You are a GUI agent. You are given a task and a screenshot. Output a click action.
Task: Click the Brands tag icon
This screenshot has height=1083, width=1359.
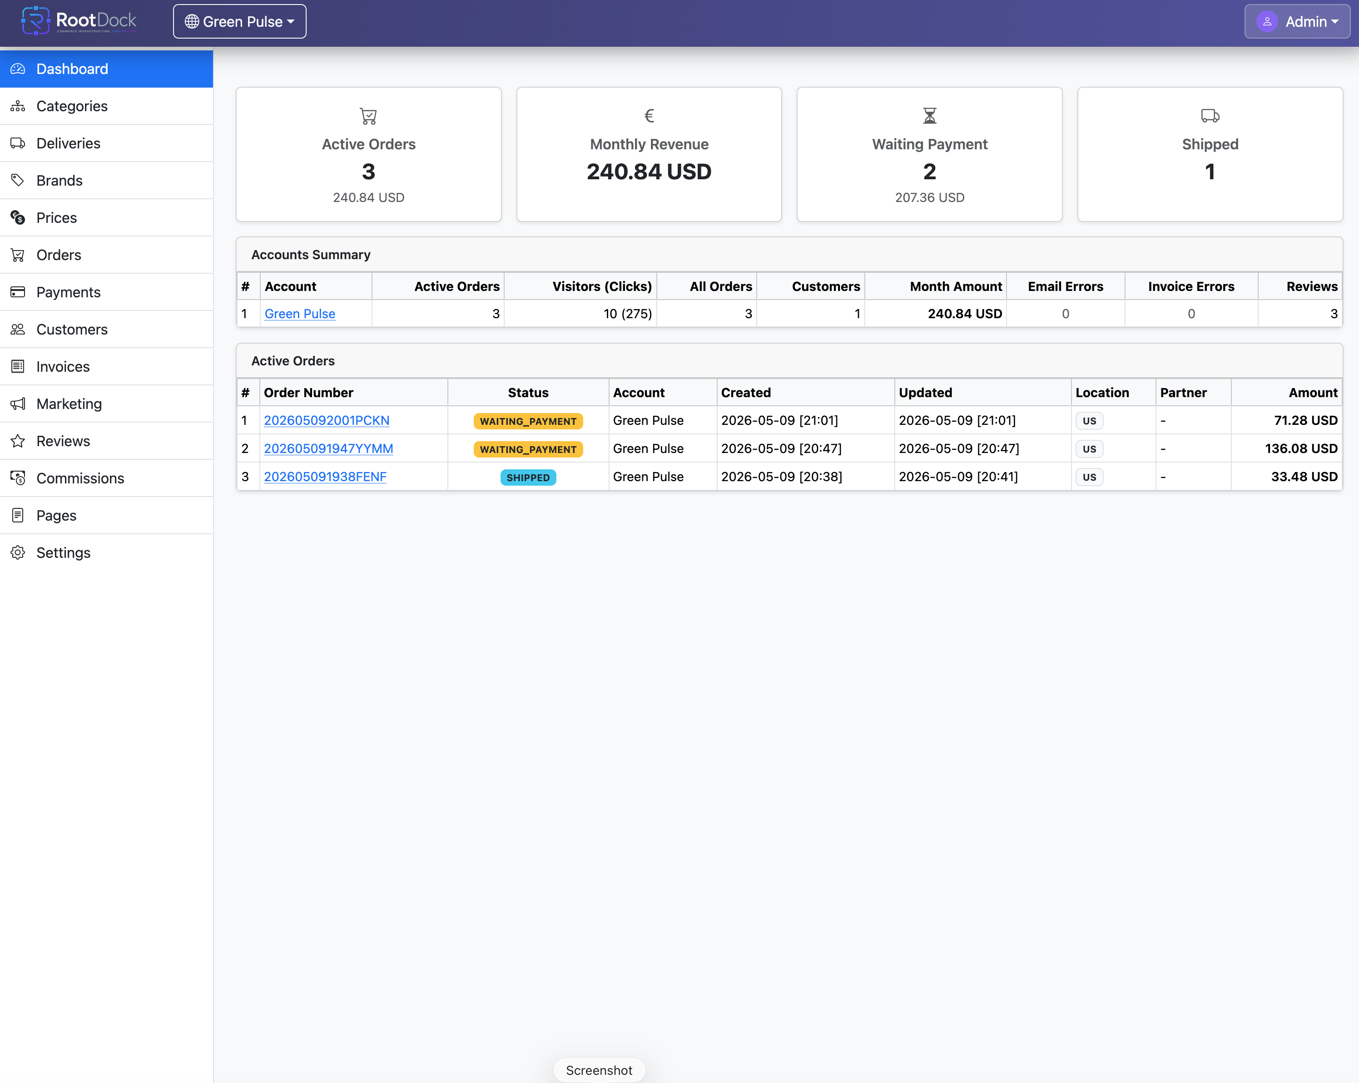(x=18, y=180)
